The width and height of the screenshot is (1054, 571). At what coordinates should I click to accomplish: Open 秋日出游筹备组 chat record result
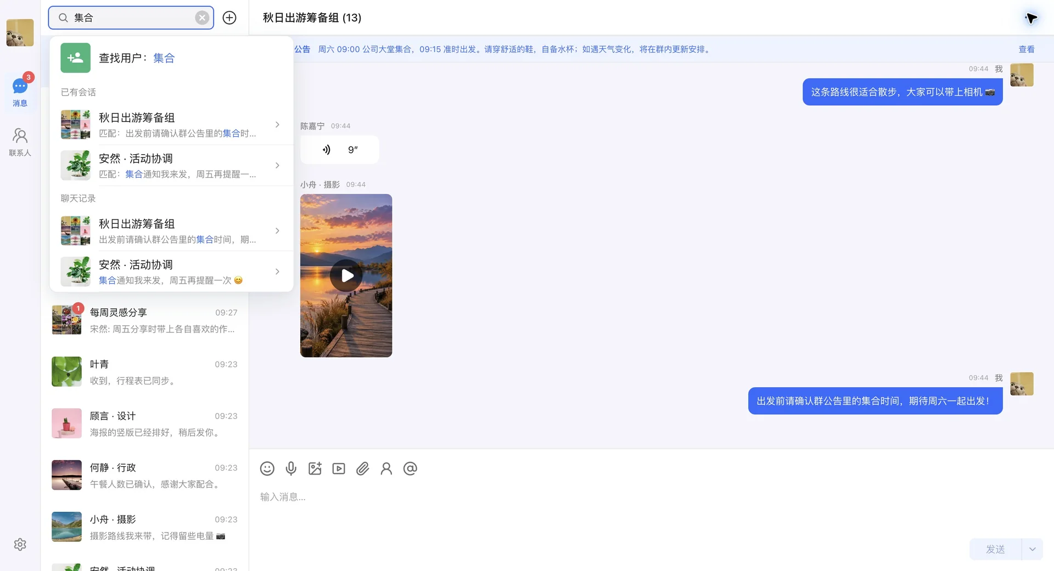pyautogui.click(x=171, y=231)
